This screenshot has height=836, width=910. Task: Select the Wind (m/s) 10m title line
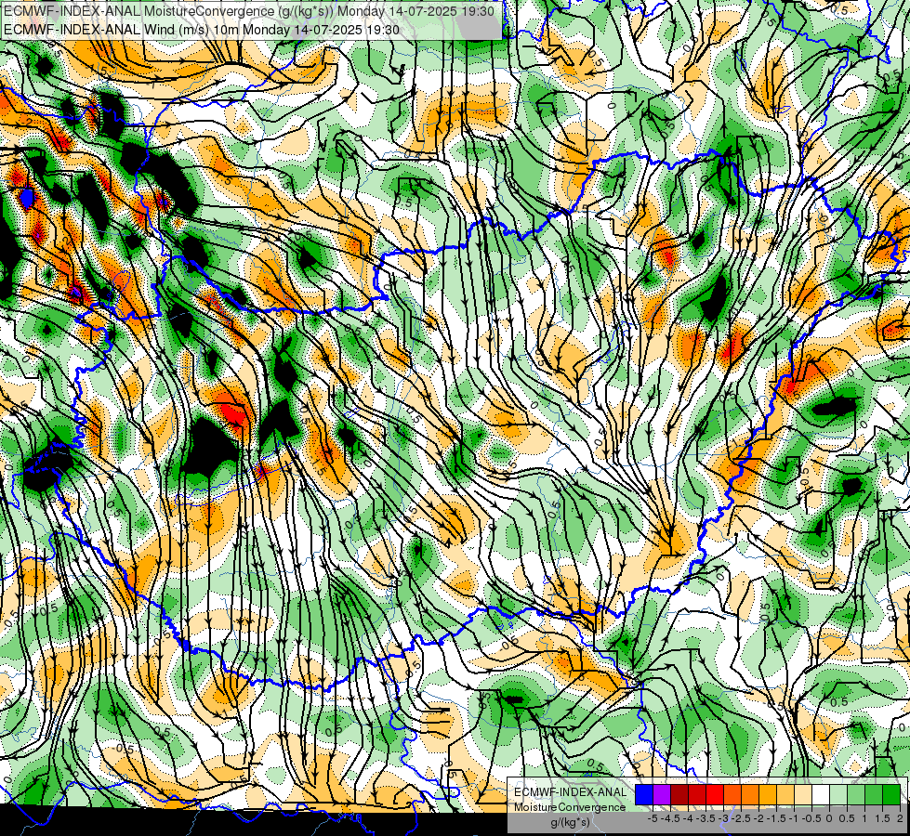tap(202, 29)
